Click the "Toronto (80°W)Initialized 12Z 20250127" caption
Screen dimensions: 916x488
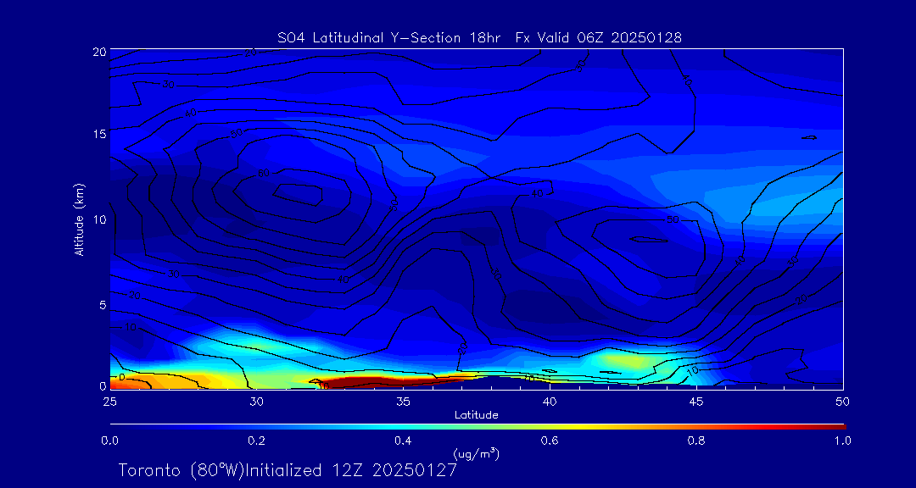coord(288,470)
